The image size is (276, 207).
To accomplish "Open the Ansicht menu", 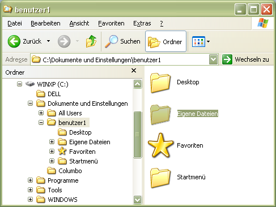I will (79, 23).
